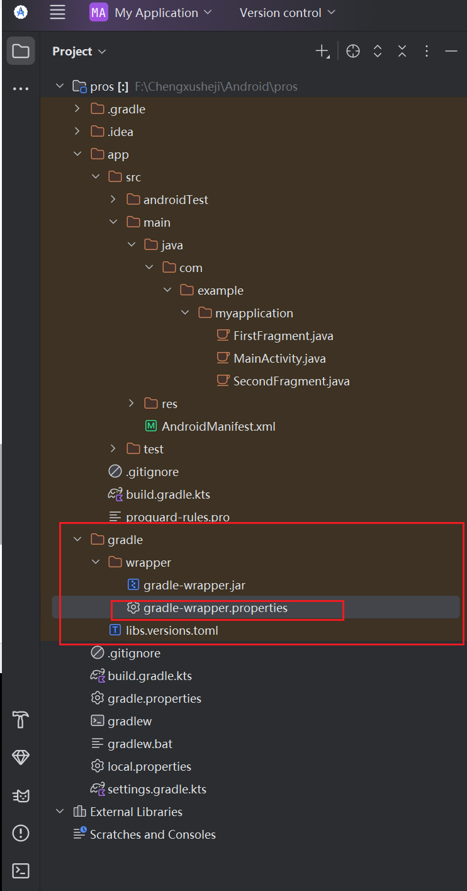Collapse the main folder chevron
The width and height of the screenshot is (467, 891).
tap(113, 222)
